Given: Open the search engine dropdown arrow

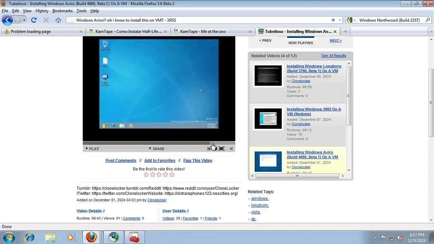Looking at the screenshot, I should pyautogui.click(x=354, y=20).
